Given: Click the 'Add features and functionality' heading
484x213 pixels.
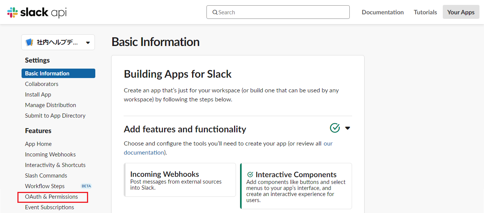Looking at the screenshot, I should (x=185, y=129).
